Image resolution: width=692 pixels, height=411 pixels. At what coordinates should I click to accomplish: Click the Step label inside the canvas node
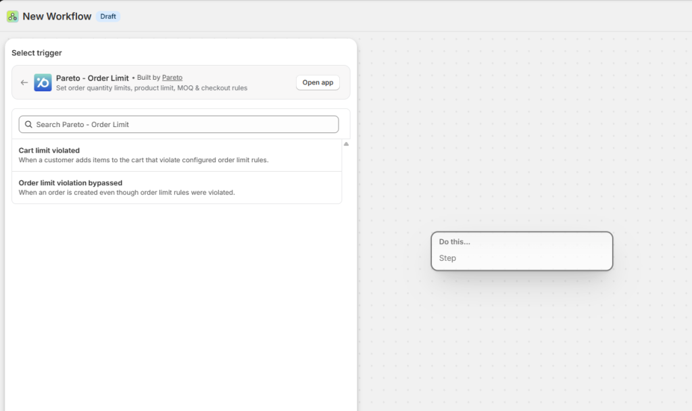click(x=448, y=258)
